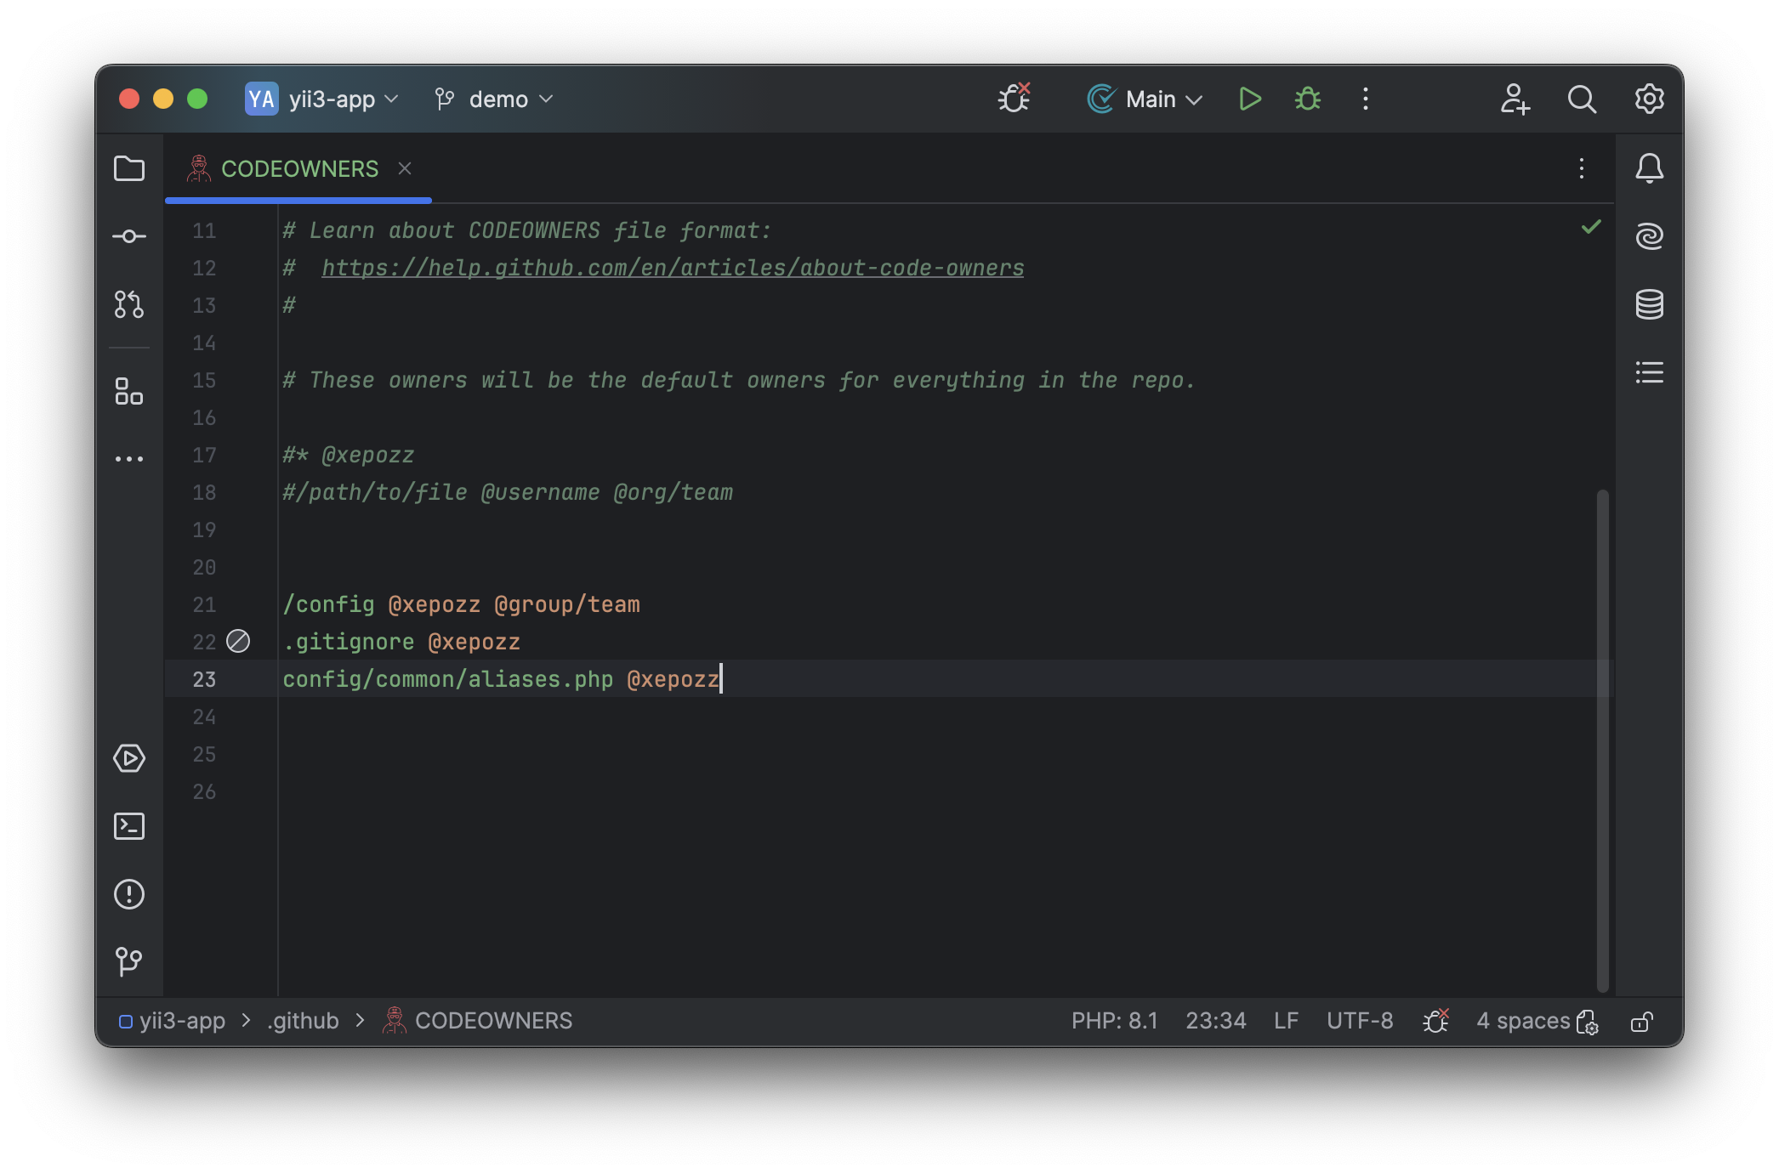Toggle the debug listener in toolbar
The width and height of the screenshot is (1779, 1173).
1014,99
